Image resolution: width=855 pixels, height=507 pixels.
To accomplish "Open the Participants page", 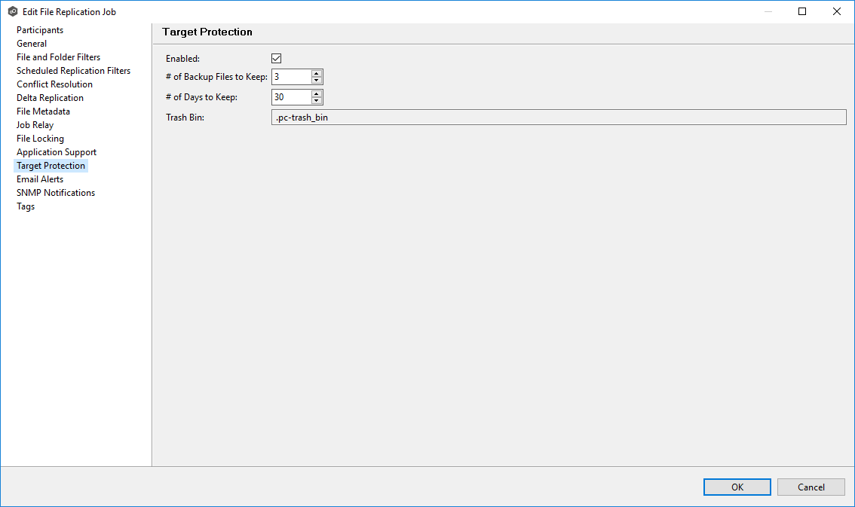I will (x=40, y=30).
